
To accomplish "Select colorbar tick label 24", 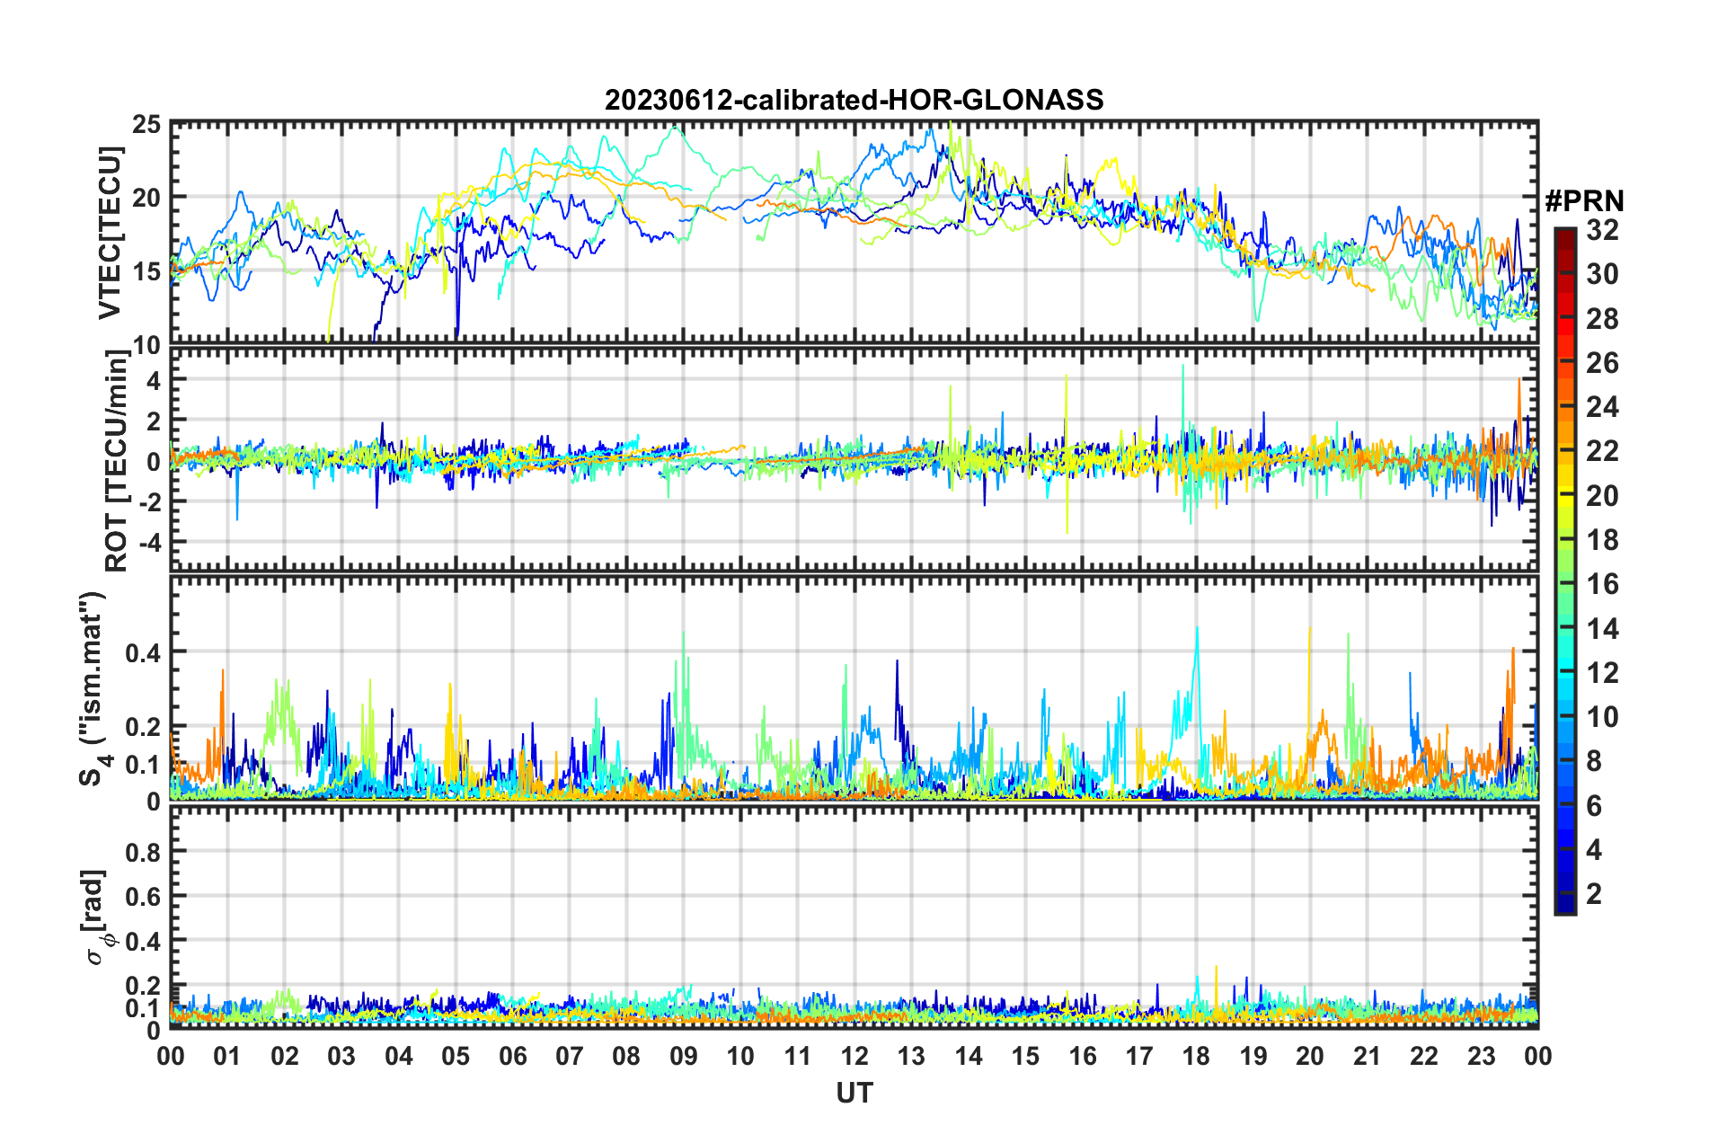I will click(x=1602, y=407).
